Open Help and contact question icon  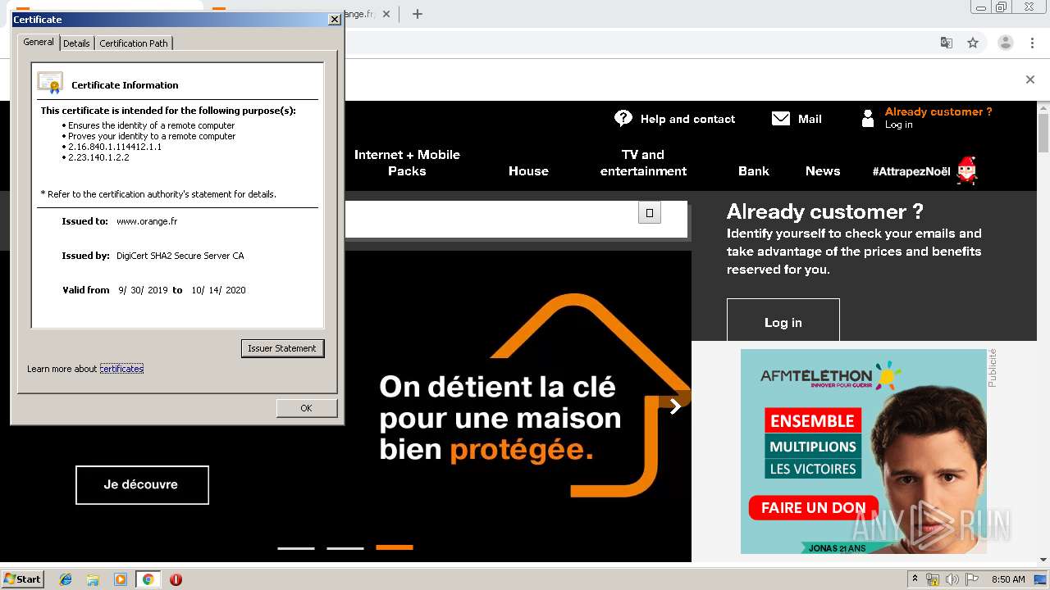point(623,119)
